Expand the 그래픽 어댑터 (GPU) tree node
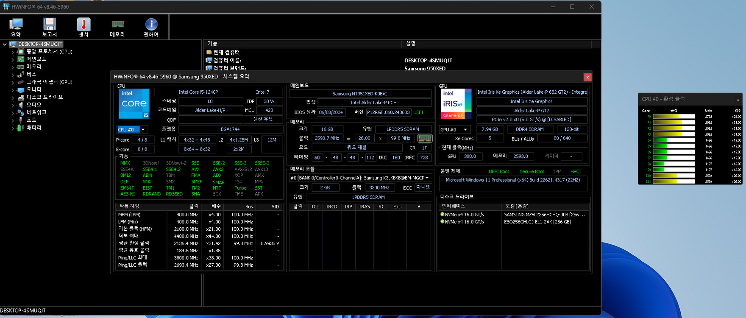Screen dimensions: 746x318 12,83
